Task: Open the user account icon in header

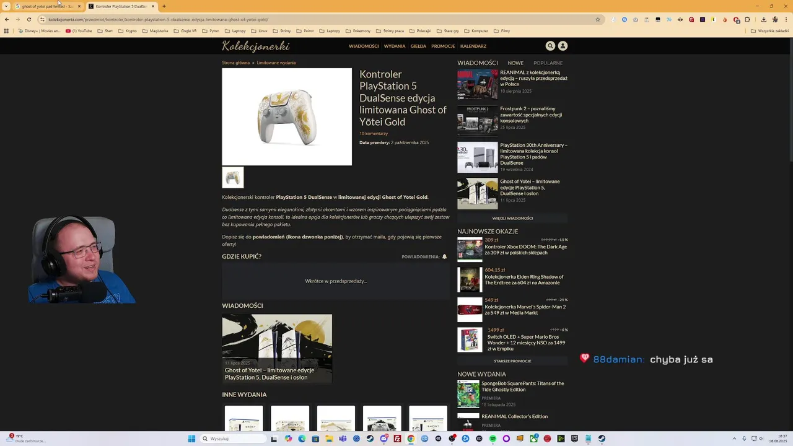Action: (563, 46)
